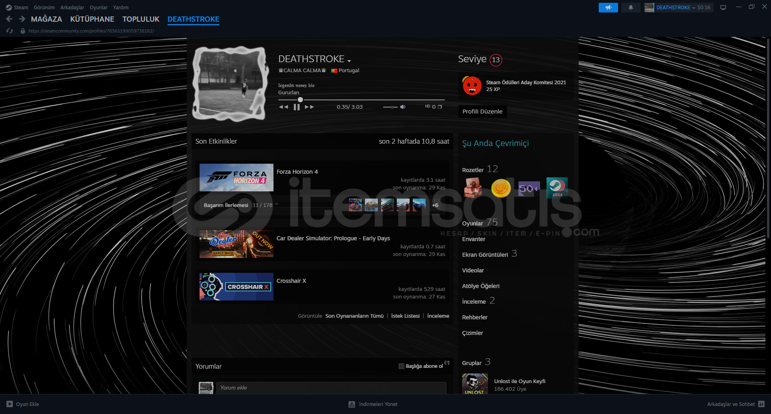Open the Arkadaşlar menu

pyautogui.click(x=72, y=7)
